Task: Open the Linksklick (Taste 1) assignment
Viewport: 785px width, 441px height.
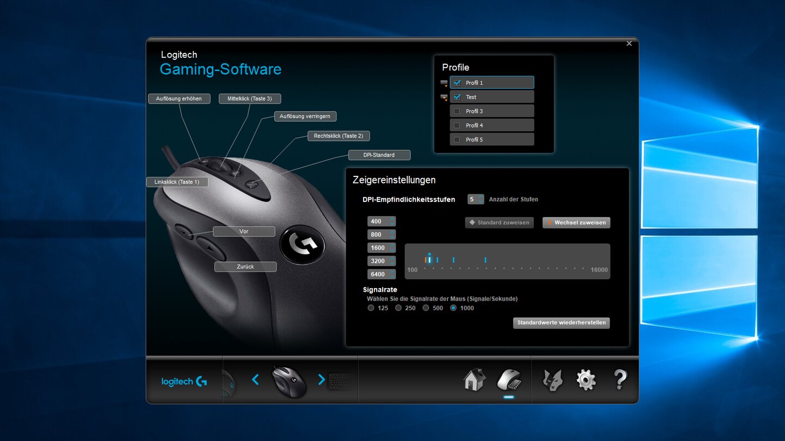Action: point(177,182)
